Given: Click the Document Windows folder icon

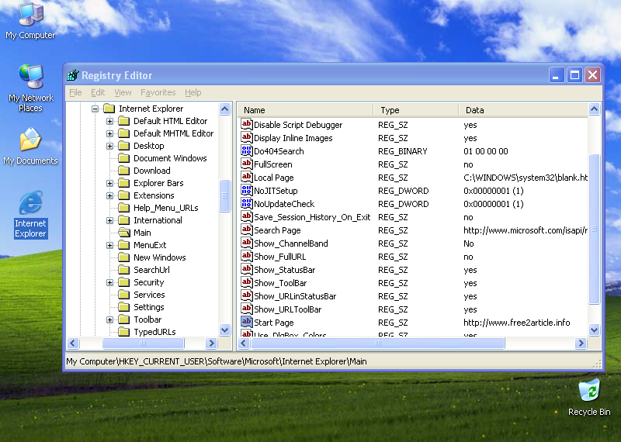Looking at the screenshot, I should tap(124, 158).
